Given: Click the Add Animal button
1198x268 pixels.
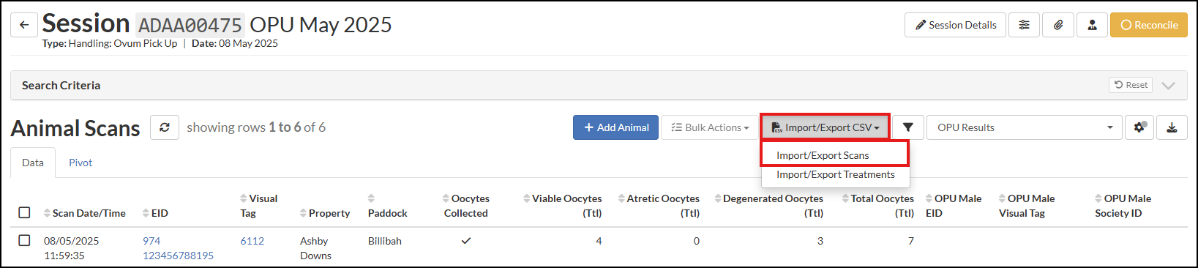Looking at the screenshot, I should (615, 127).
